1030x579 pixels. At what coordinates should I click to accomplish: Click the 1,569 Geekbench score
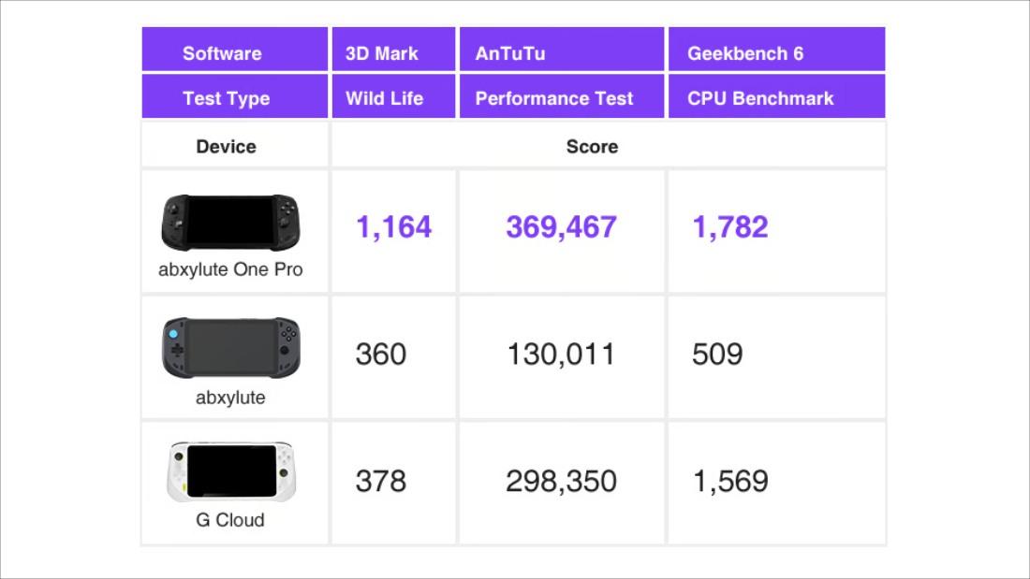pyautogui.click(x=730, y=481)
